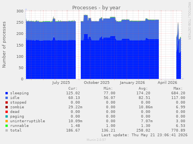The width and height of the screenshot is (193, 144).
Task: Click the 'Number of processes' axis label
Action: (4, 45)
